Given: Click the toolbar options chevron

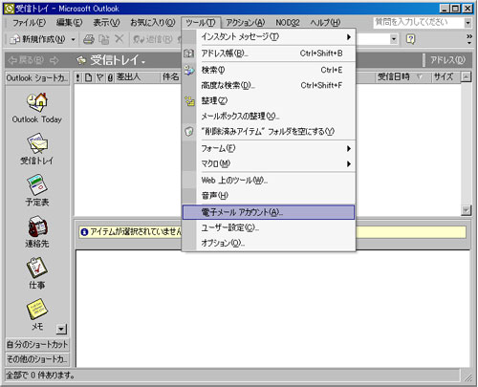Looking at the screenshot, I should (469, 39).
